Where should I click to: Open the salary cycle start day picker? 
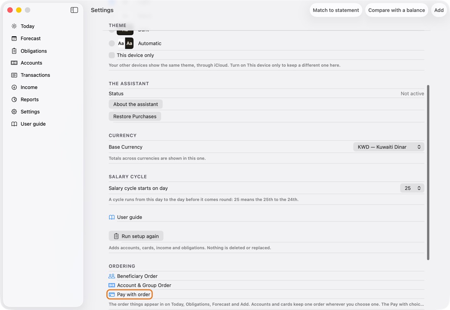click(412, 188)
